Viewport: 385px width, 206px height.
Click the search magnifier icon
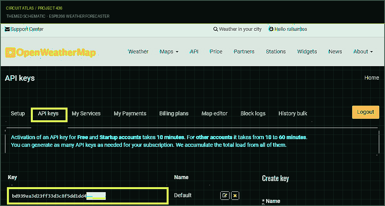click(215, 29)
